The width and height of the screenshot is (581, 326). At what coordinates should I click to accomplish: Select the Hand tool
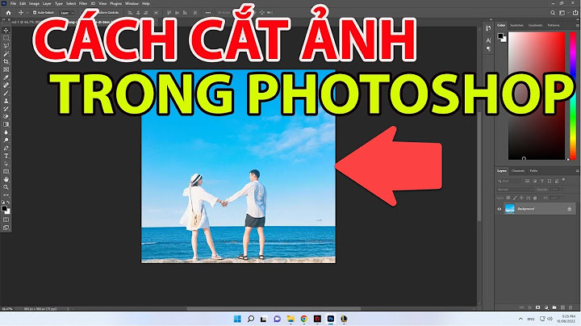(x=6, y=179)
